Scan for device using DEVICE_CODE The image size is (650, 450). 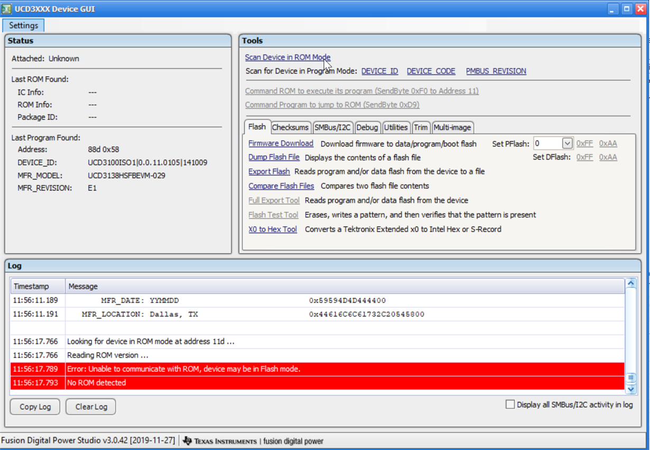pyautogui.click(x=431, y=71)
